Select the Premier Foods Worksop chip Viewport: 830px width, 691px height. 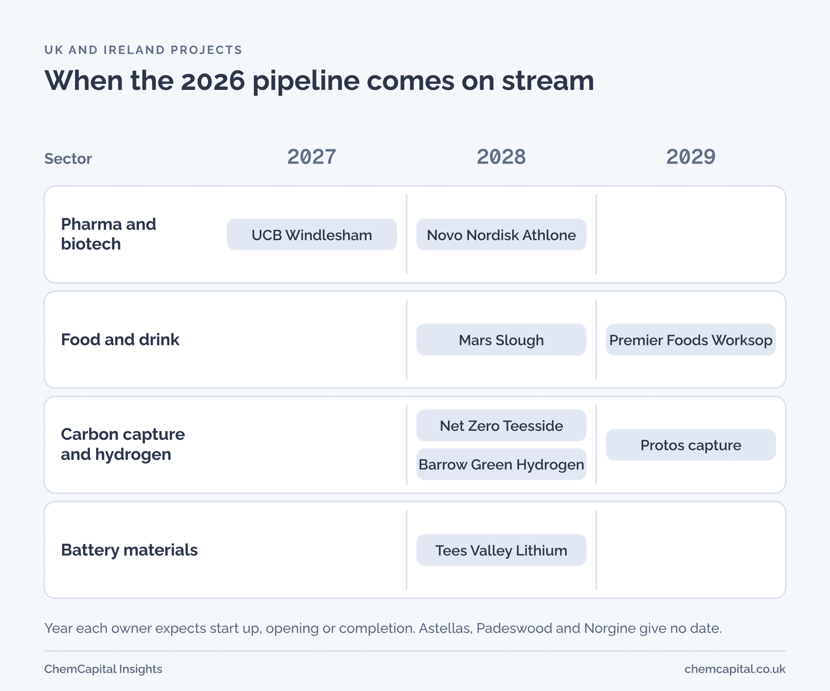pyautogui.click(x=691, y=340)
